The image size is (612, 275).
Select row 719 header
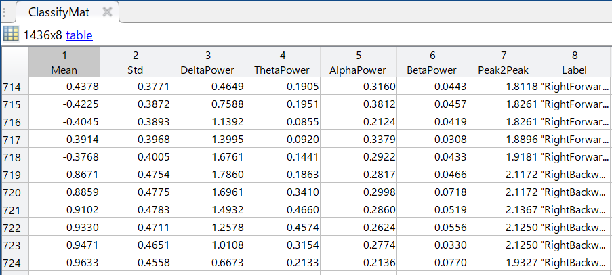click(x=13, y=174)
